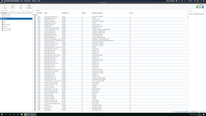The height and width of the screenshot is (116, 206).
Task: Click device icon of B.IQ push button row
Action: click(x=35, y=17)
